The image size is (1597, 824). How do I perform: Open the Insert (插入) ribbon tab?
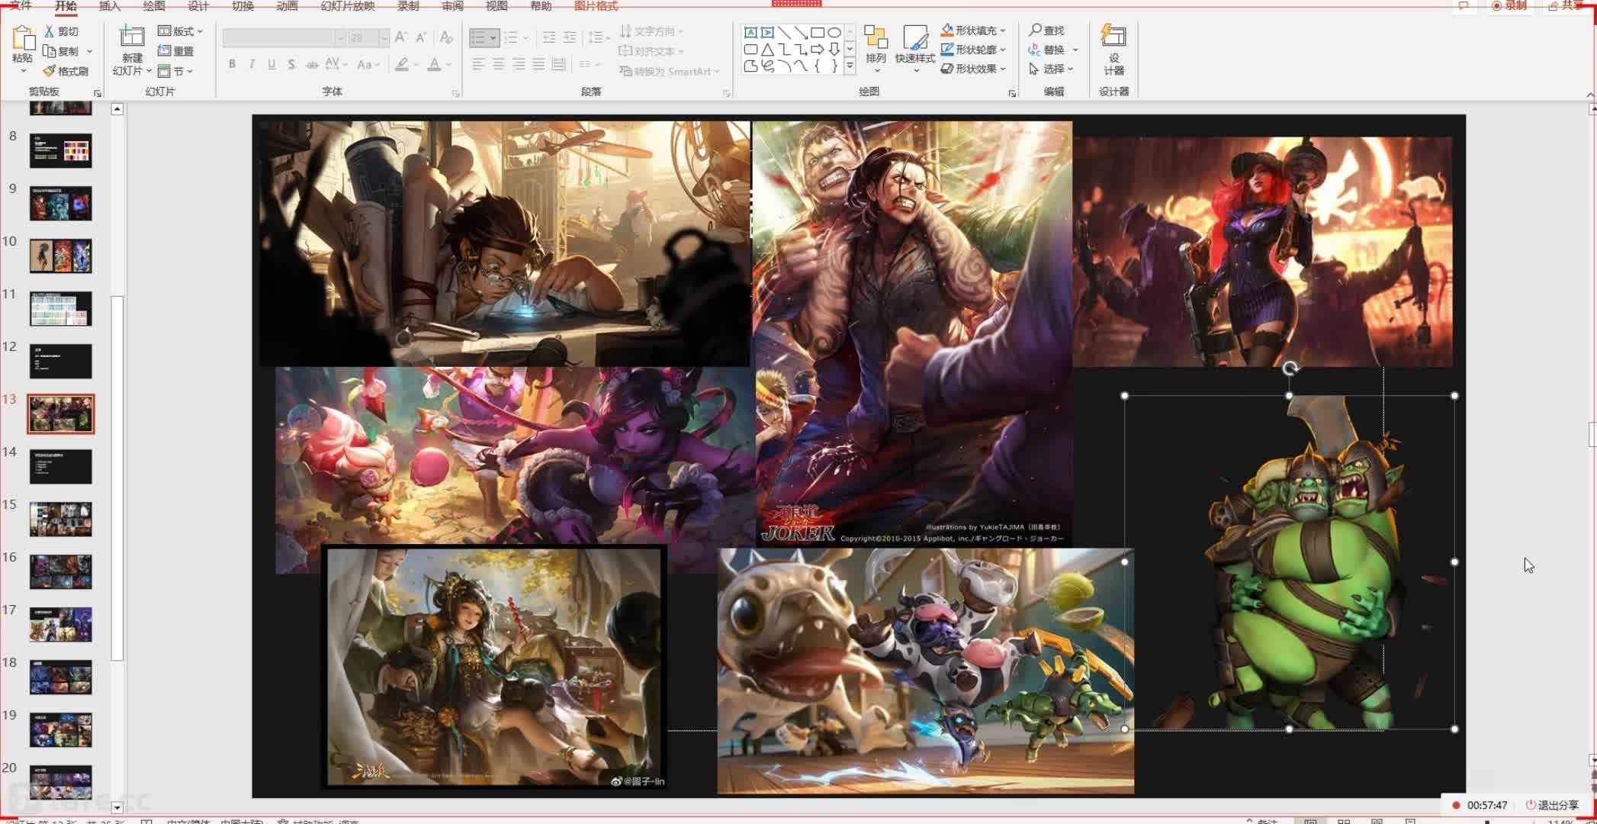pyautogui.click(x=110, y=5)
